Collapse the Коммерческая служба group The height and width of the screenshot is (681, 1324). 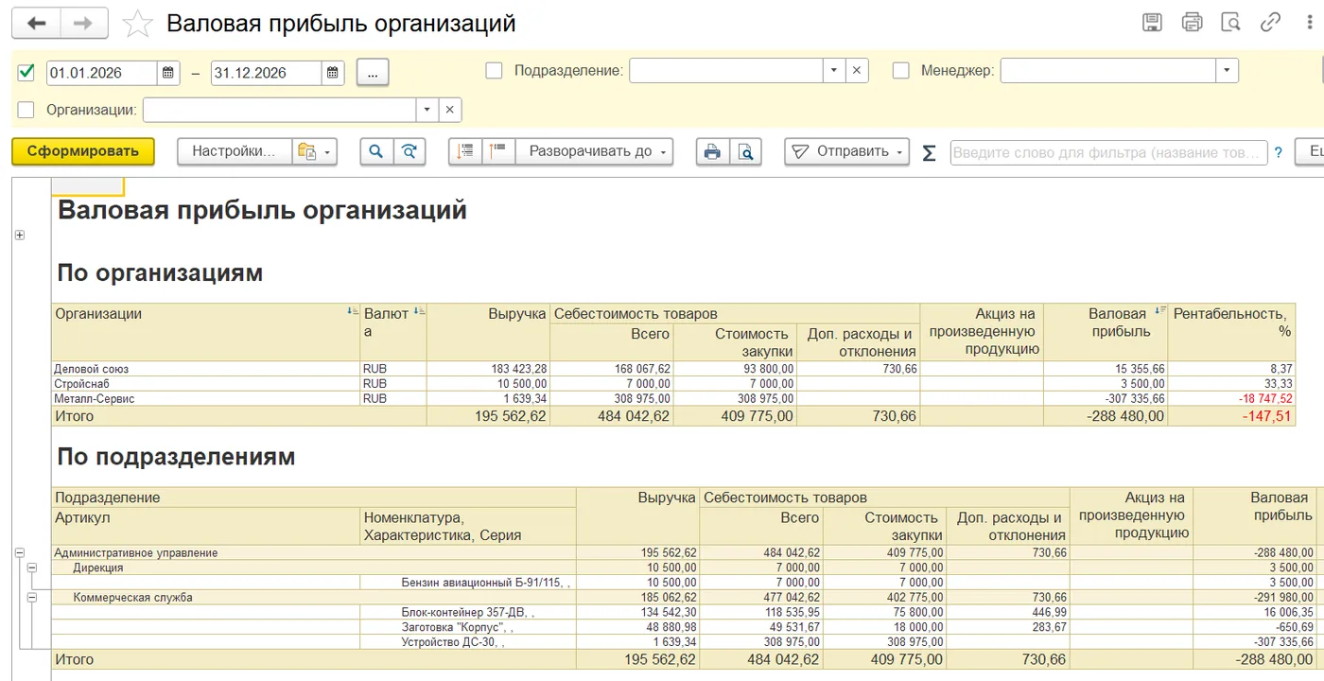point(32,598)
